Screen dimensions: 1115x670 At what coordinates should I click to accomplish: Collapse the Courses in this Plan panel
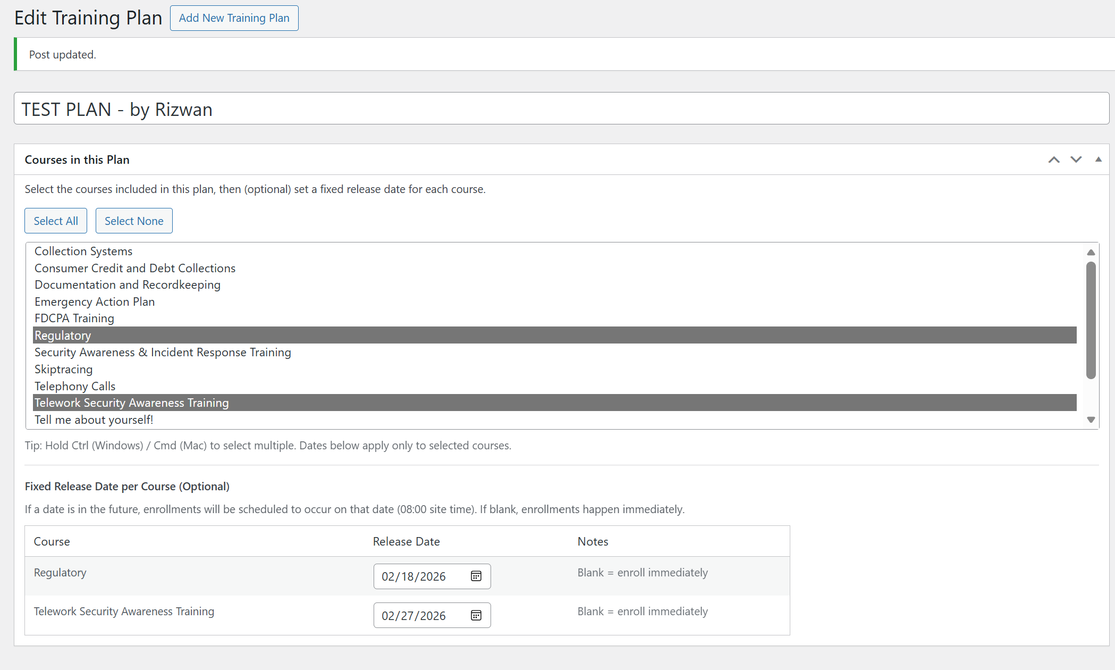coord(1099,160)
